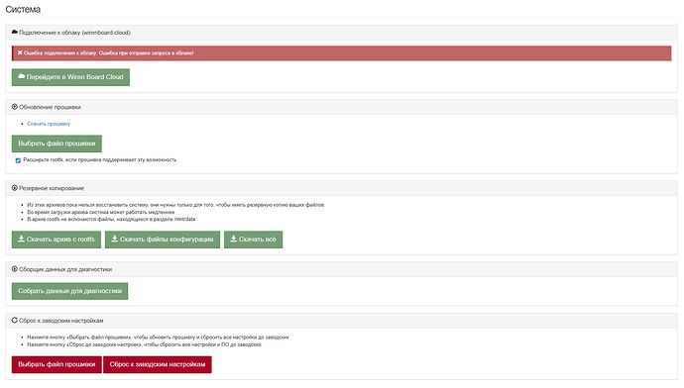684x388 pixels.
Task: Click the download icon on Скачать файлы конфигурации
Action: 114,239
